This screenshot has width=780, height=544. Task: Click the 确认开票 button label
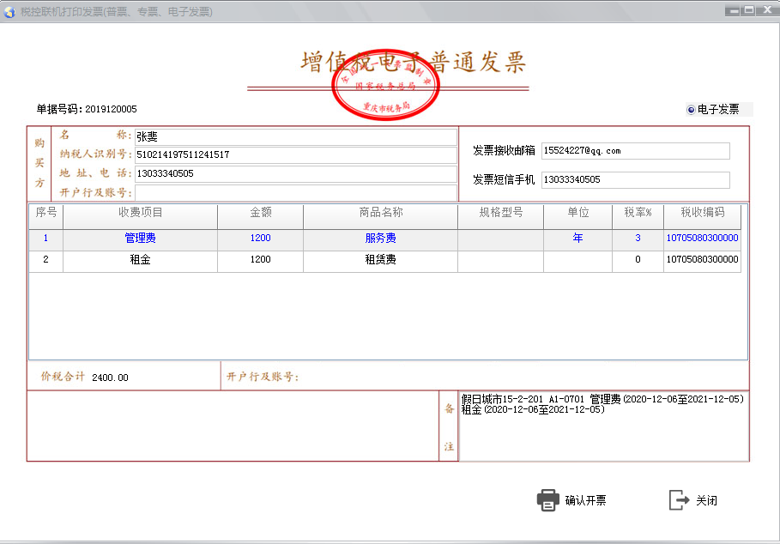585,500
